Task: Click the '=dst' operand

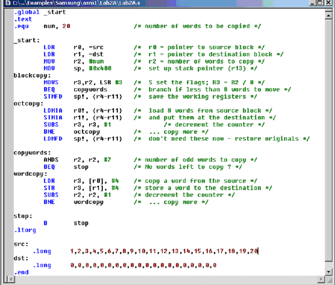Action: point(96,54)
